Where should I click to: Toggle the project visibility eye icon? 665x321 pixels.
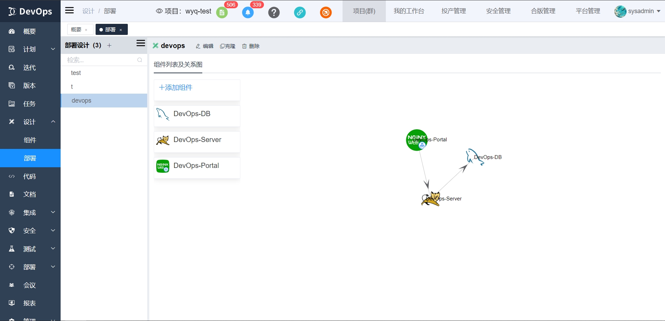pos(159,11)
